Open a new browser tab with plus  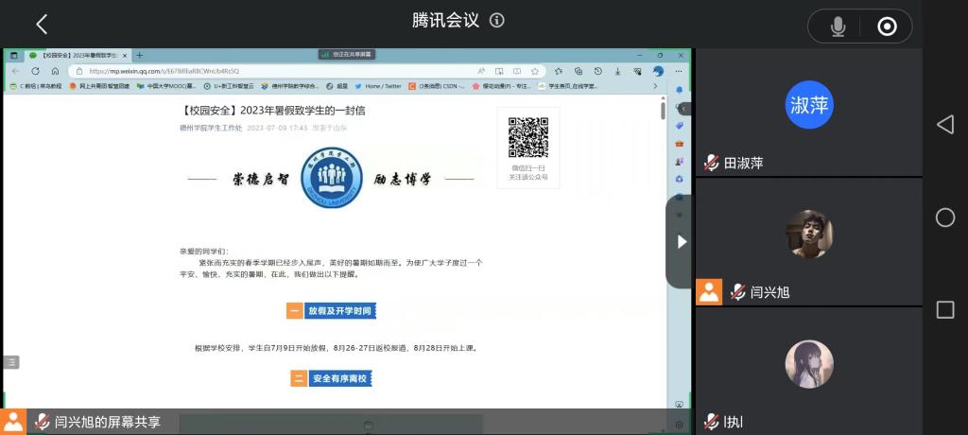tap(140, 55)
